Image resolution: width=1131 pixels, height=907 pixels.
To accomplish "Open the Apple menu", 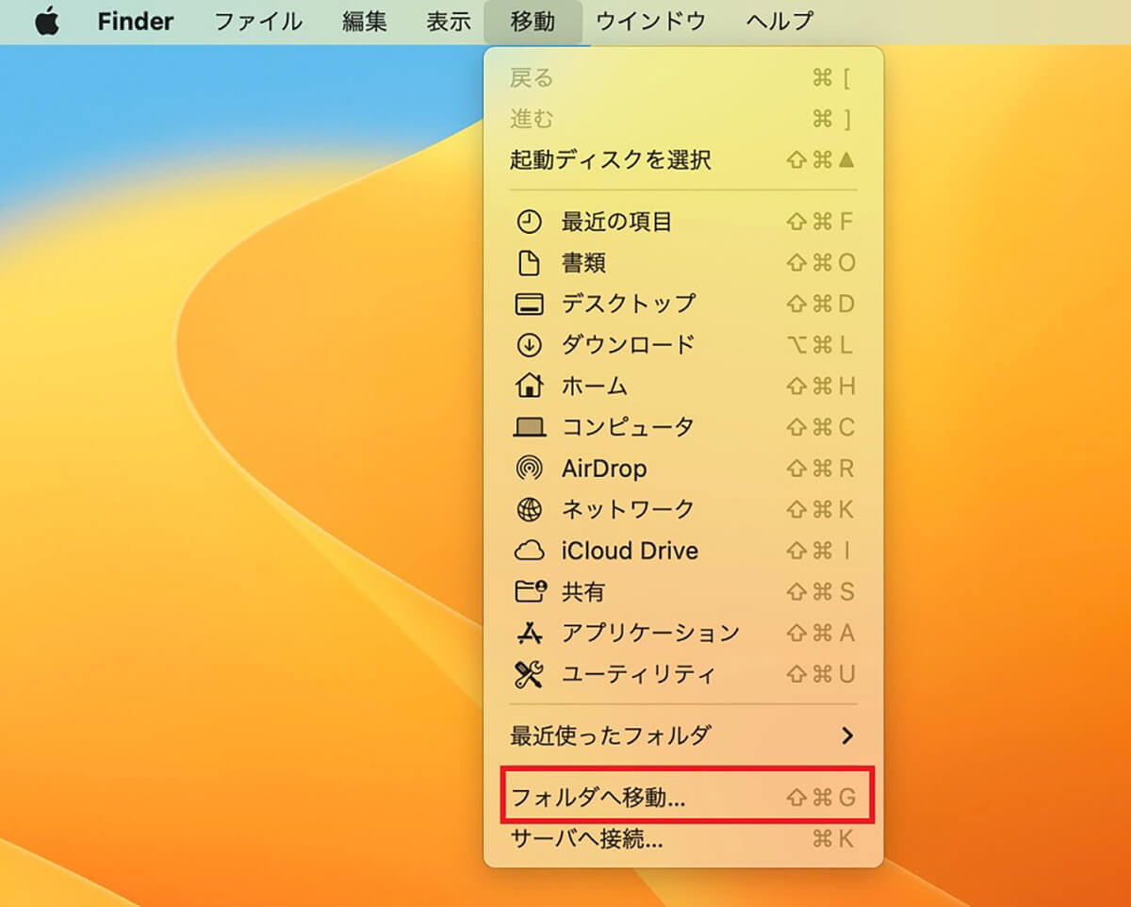I will [x=47, y=22].
